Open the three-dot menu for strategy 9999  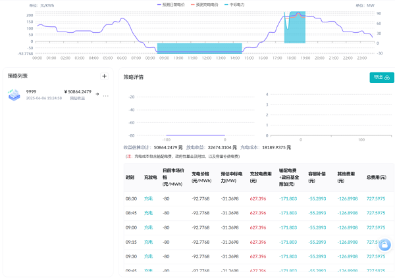[x=105, y=95]
